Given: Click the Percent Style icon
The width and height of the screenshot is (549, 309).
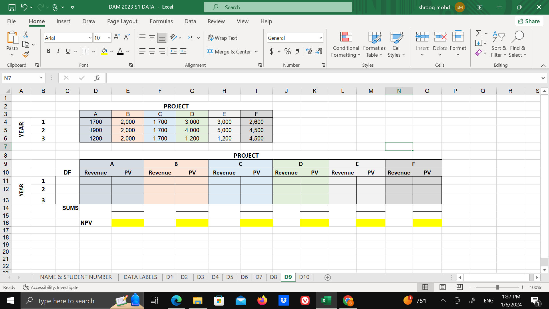Looking at the screenshot, I should [288, 51].
